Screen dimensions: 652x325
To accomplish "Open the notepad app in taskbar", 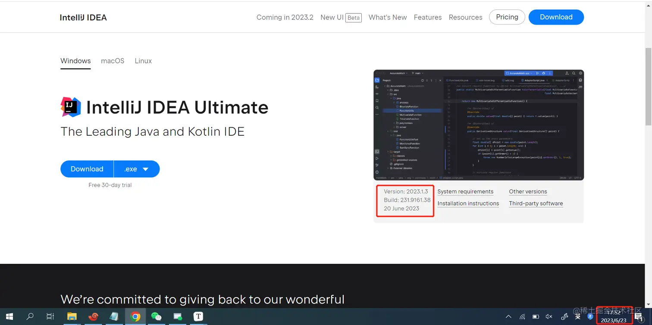I will coord(114,317).
